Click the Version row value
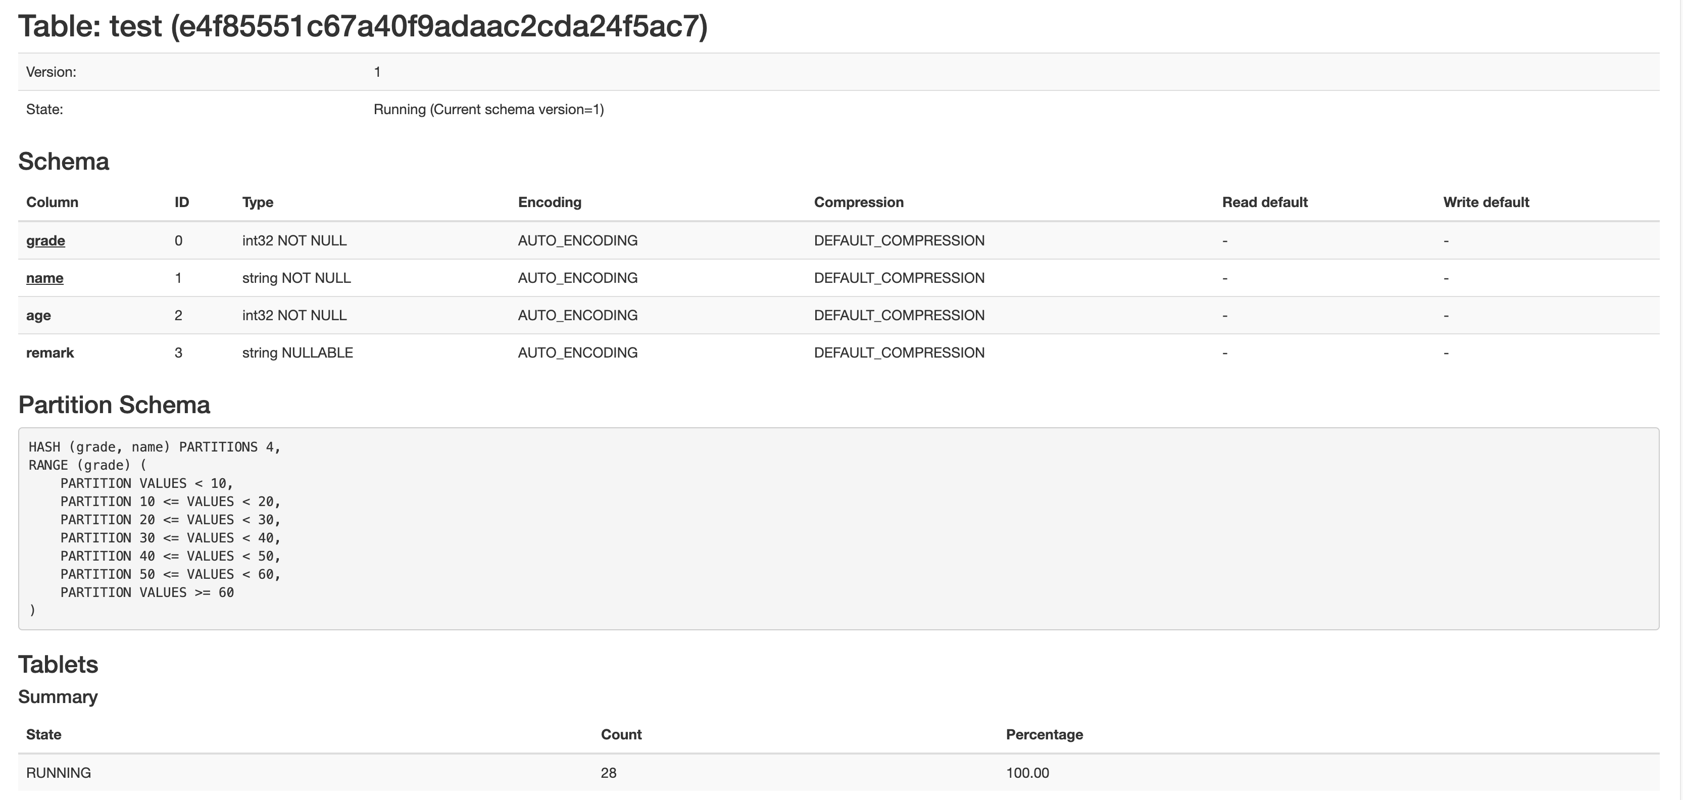The height and width of the screenshot is (800, 1683). pyautogui.click(x=377, y=72)
